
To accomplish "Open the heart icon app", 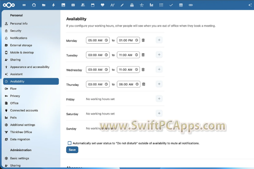I will [102, 5].
